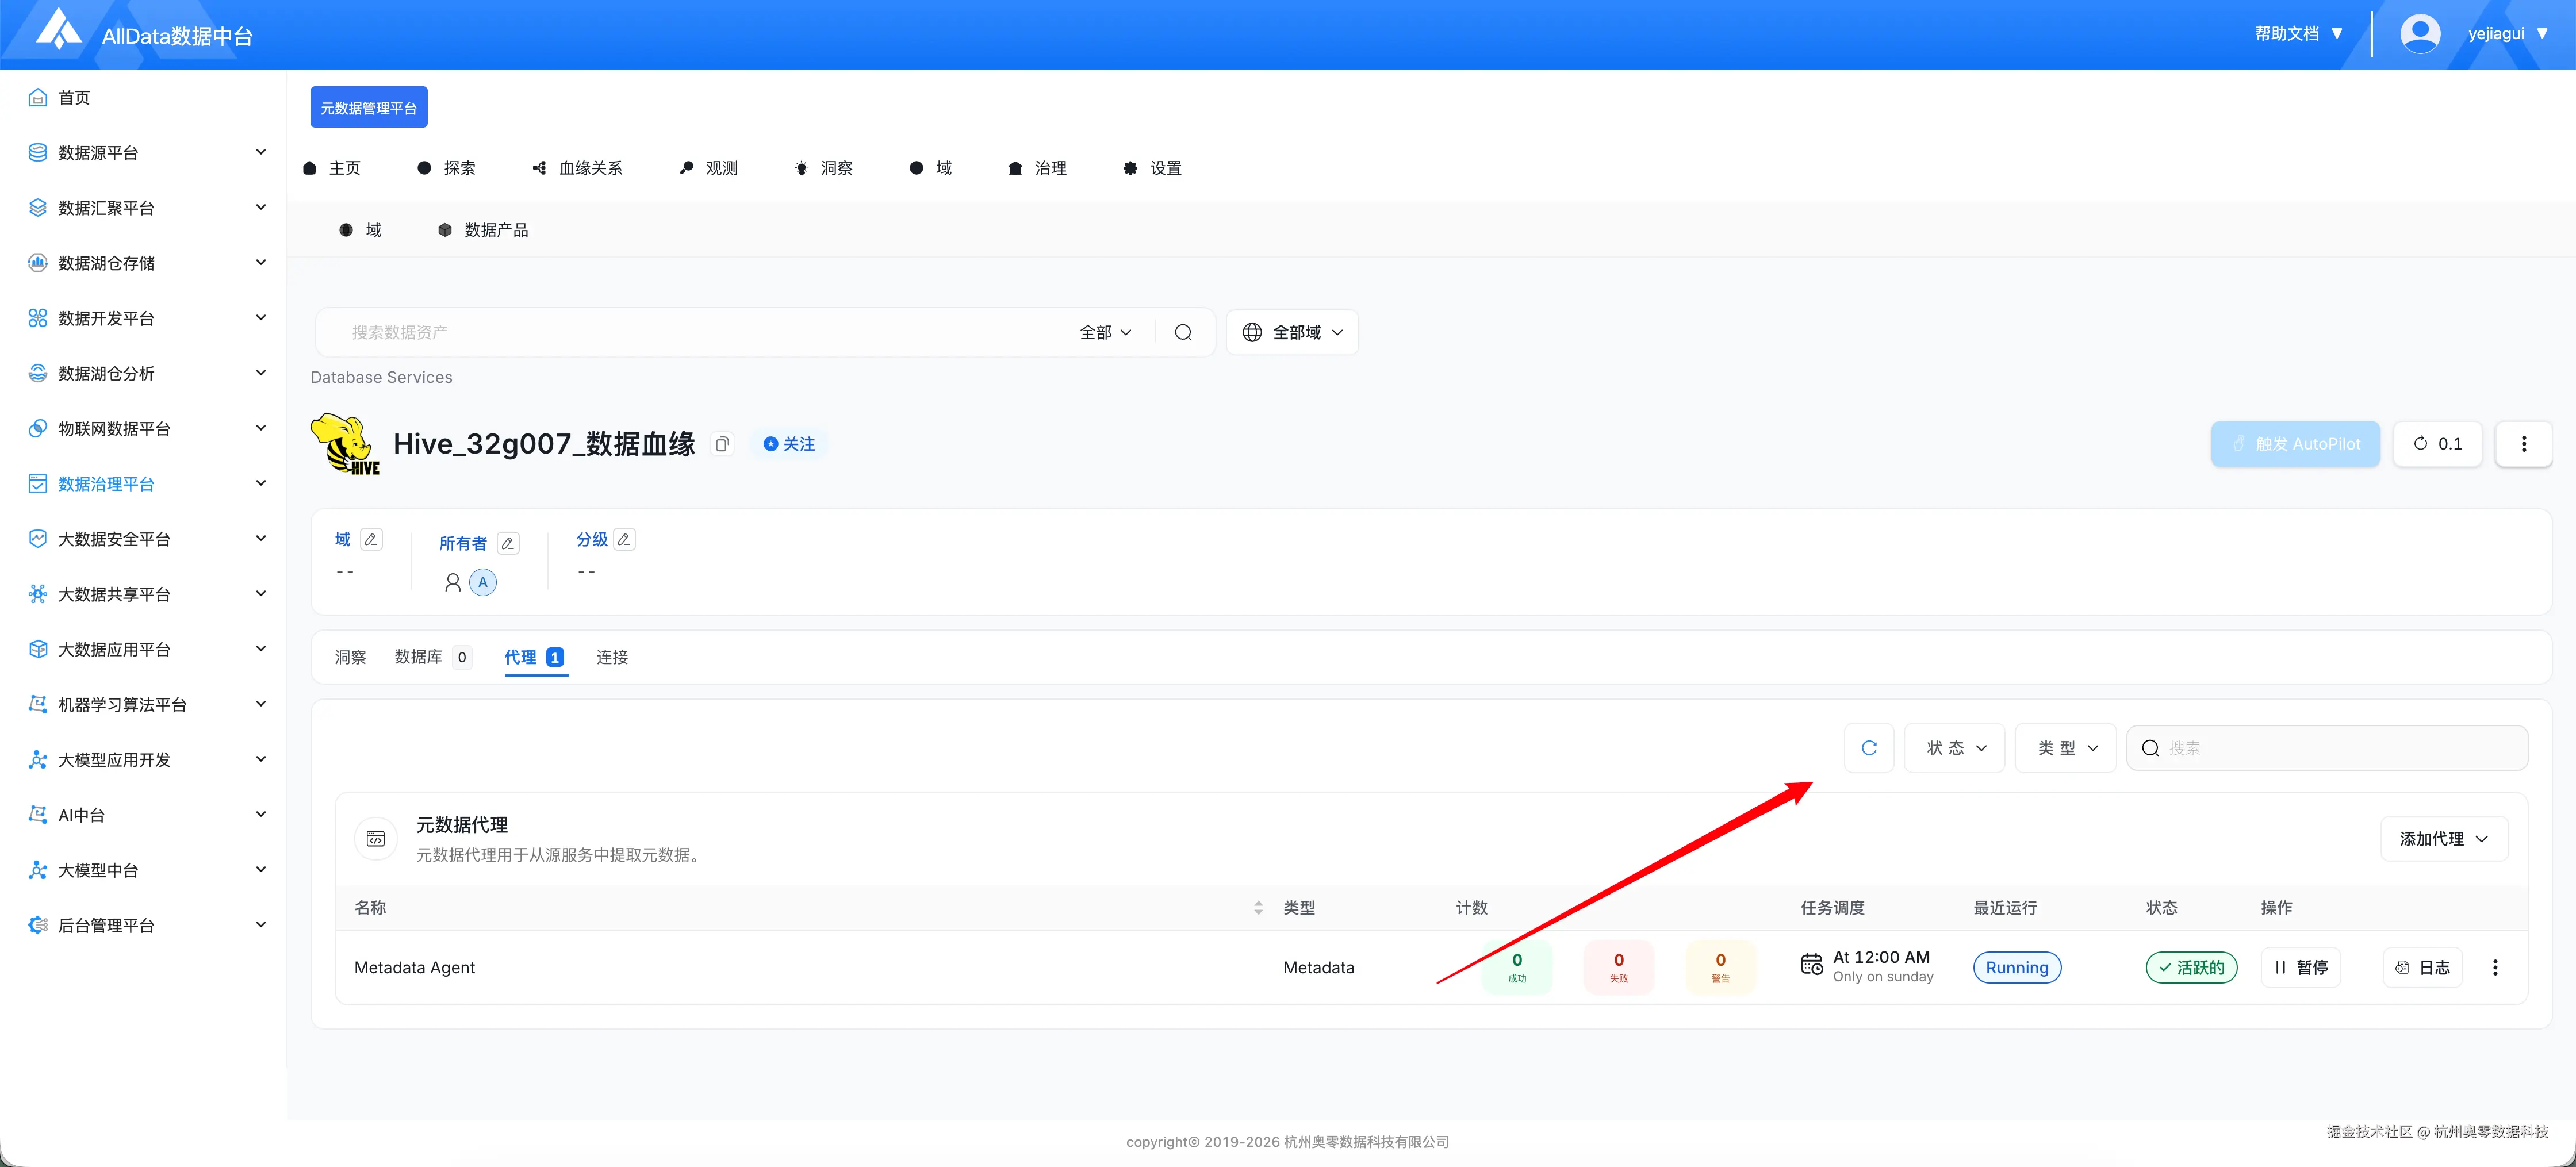Screen dimensions: 2576x1167
Task: Open the 全部域 domain dropdown
Action: click(1292, 332)
